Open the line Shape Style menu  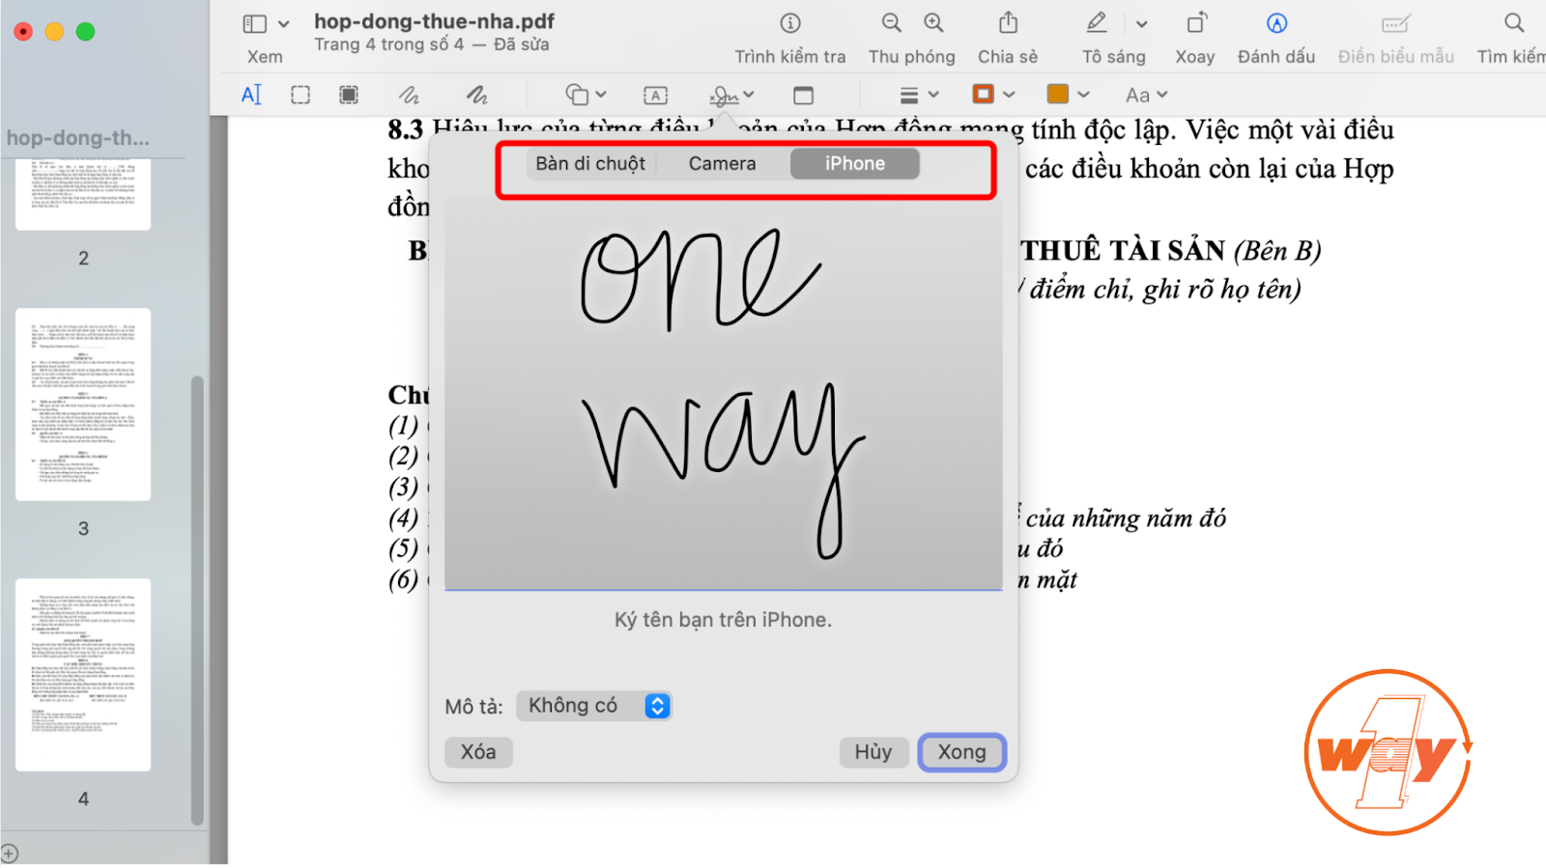tap(919, 95)
